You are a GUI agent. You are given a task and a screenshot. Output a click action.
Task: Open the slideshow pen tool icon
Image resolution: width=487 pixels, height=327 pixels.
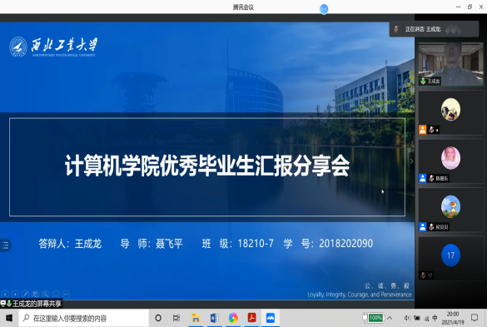pos(26,294)
